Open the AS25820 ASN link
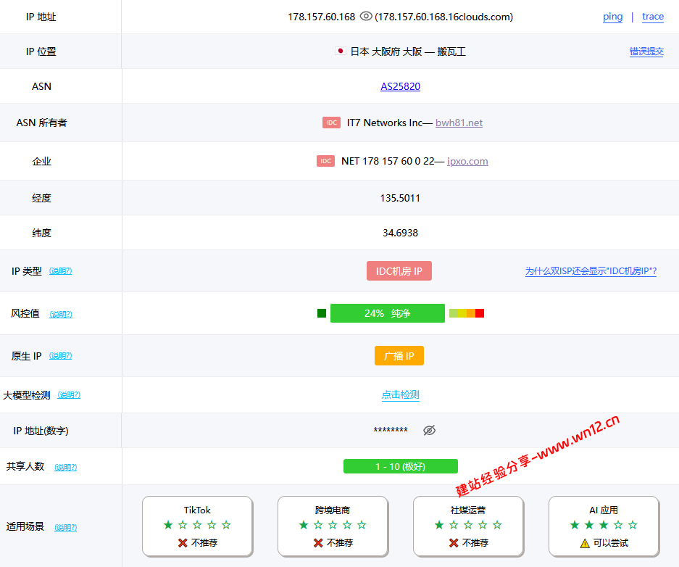The image size is (679, 567). (x=401, y=86)
